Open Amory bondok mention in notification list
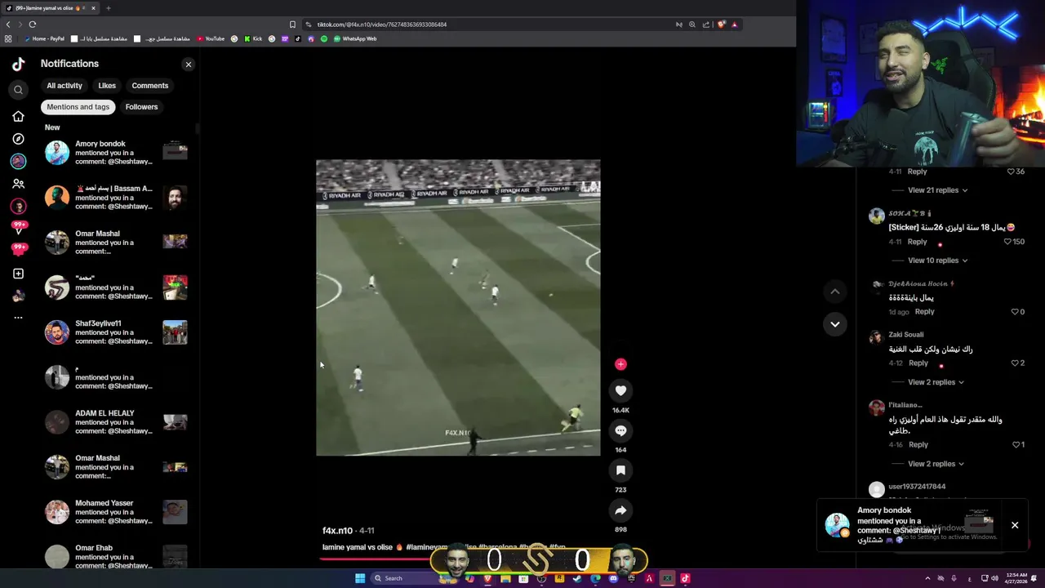The width and height of the screenshot is (1045, 588). (116, 153)
